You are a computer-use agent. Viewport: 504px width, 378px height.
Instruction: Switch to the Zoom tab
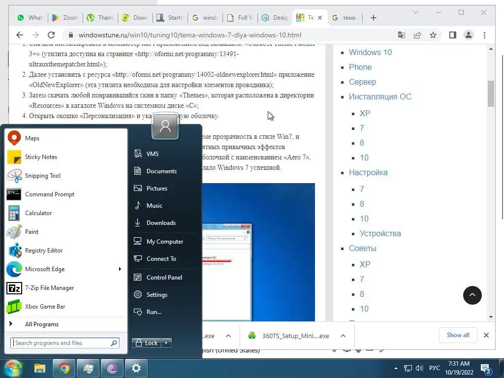[65, 18]
